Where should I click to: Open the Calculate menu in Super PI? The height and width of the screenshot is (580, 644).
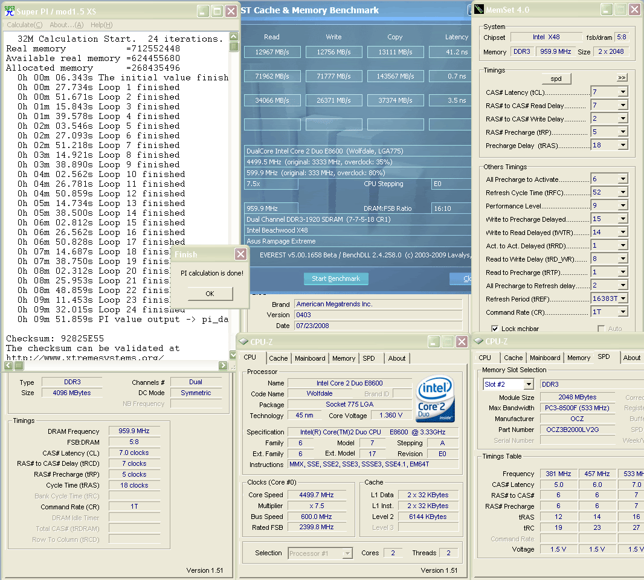pos(25,25)
